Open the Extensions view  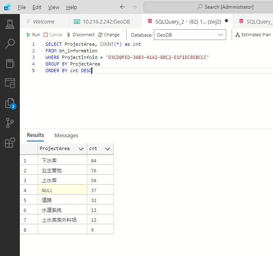pyautogui.click(x=10, y=143)
